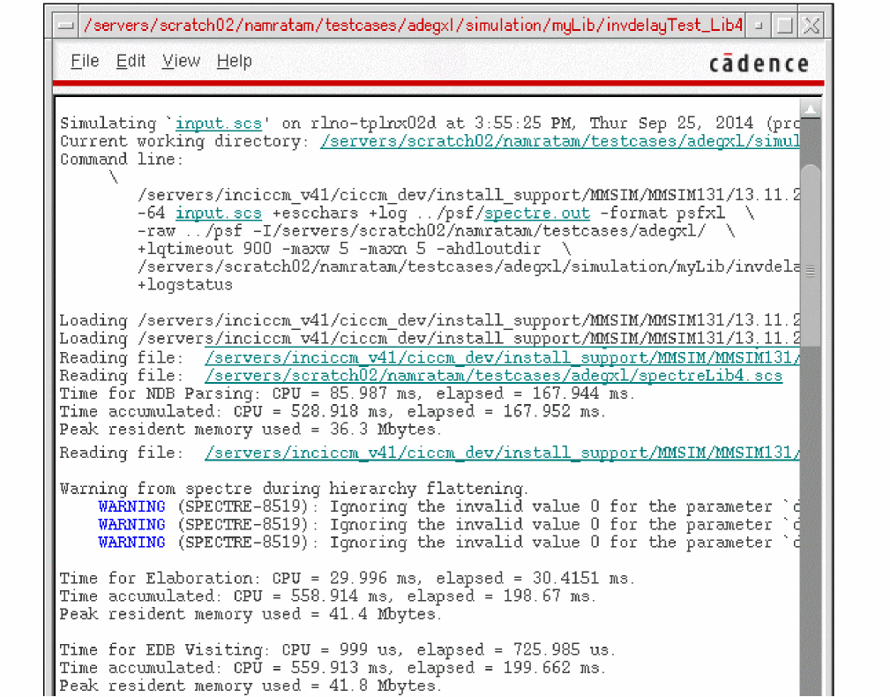The image size is (890, 697).
Task: Click the 'Time for Elaboration' line
Action: [347, 578]
